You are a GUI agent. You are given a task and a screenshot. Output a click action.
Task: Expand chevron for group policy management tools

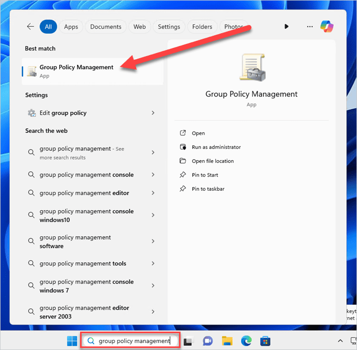[153, 263]
